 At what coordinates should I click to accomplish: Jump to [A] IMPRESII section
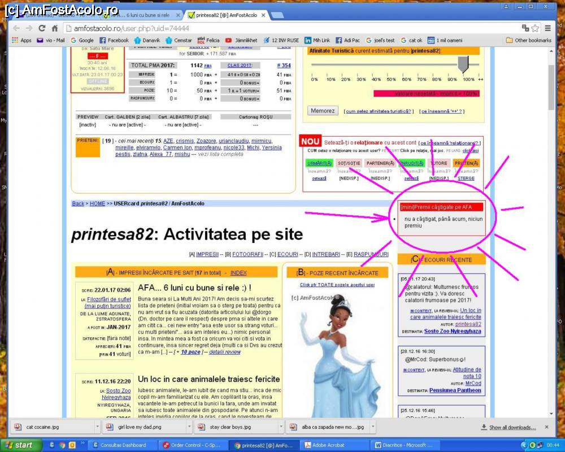[207, 254]
